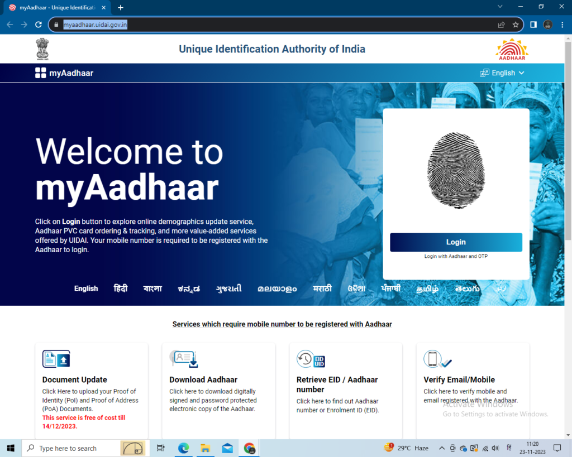The height and width of the screenshot is (457, 572).
Task: Open Verify Email/Mobile service card
Action: pyautogui.click(x=473, y=391)
